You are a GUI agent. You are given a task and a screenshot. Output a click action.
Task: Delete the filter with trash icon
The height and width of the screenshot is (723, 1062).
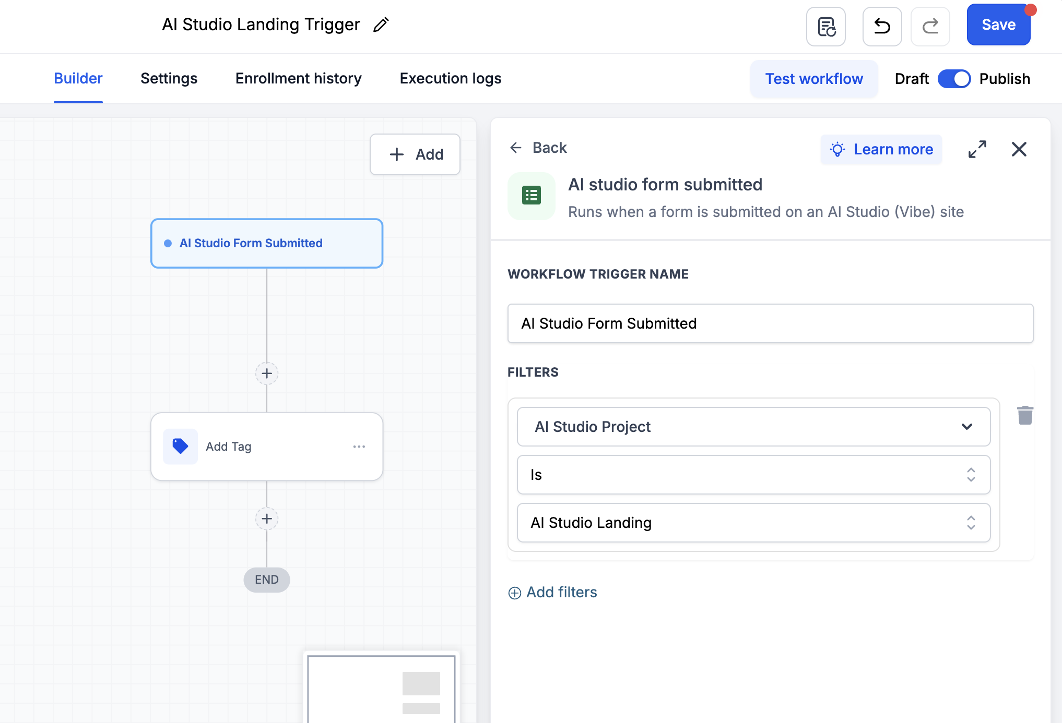tap(1025, 415)
